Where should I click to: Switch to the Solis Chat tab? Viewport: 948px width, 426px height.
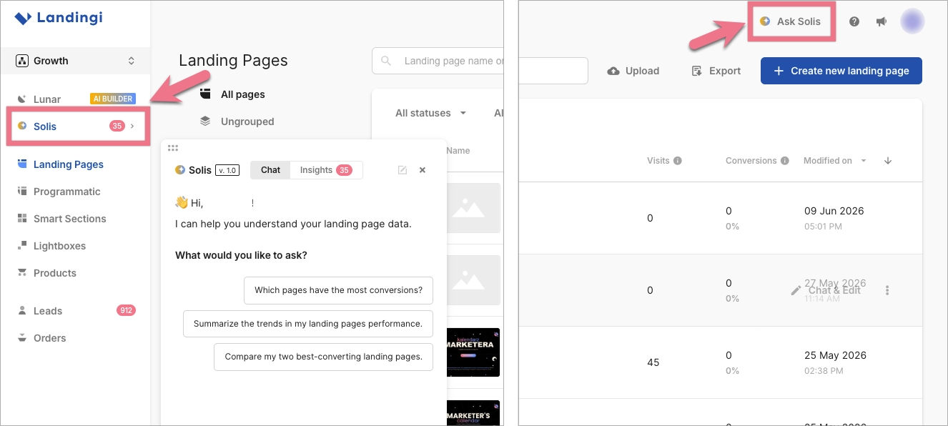click(270, 170)
